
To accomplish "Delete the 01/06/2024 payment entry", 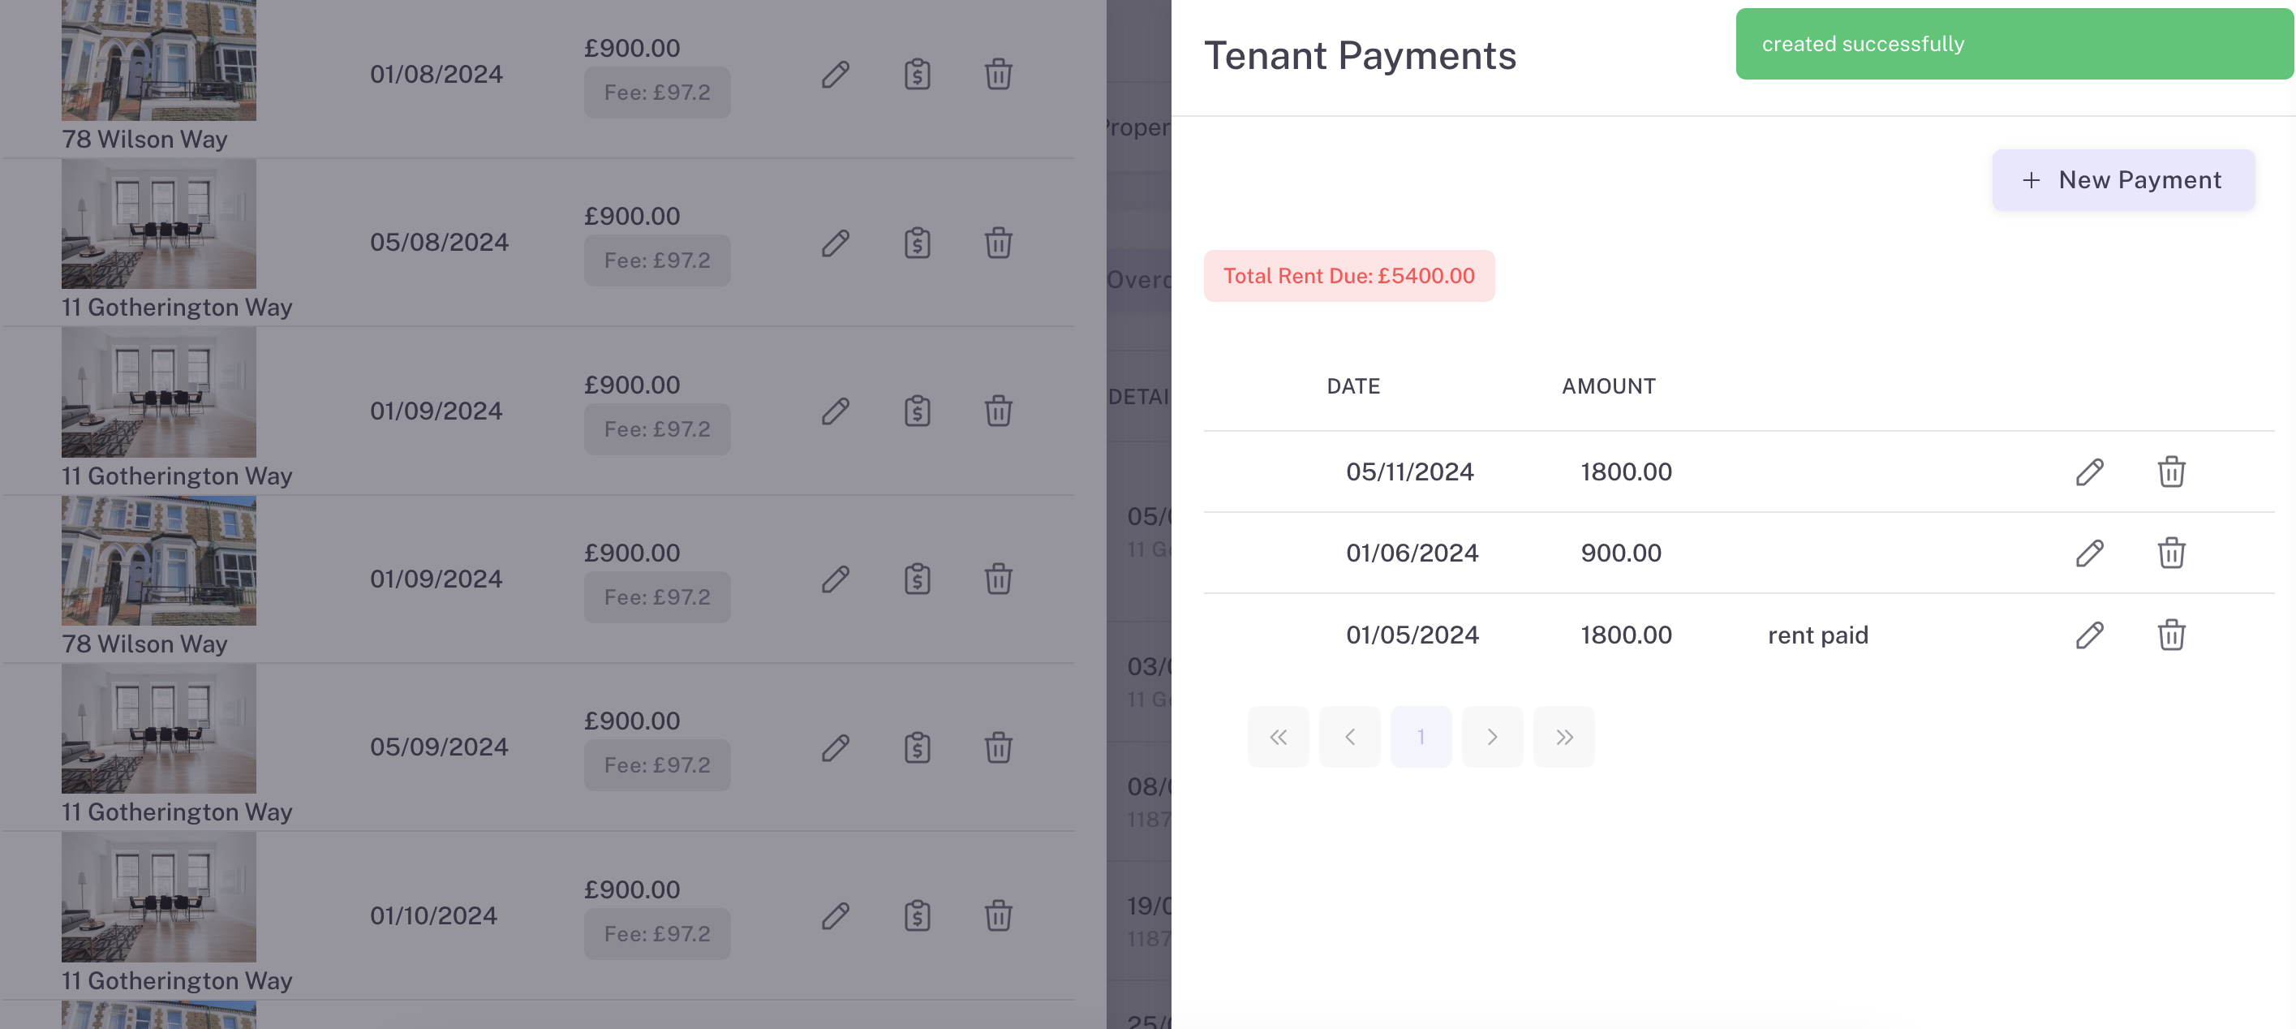I will 2171,553.
